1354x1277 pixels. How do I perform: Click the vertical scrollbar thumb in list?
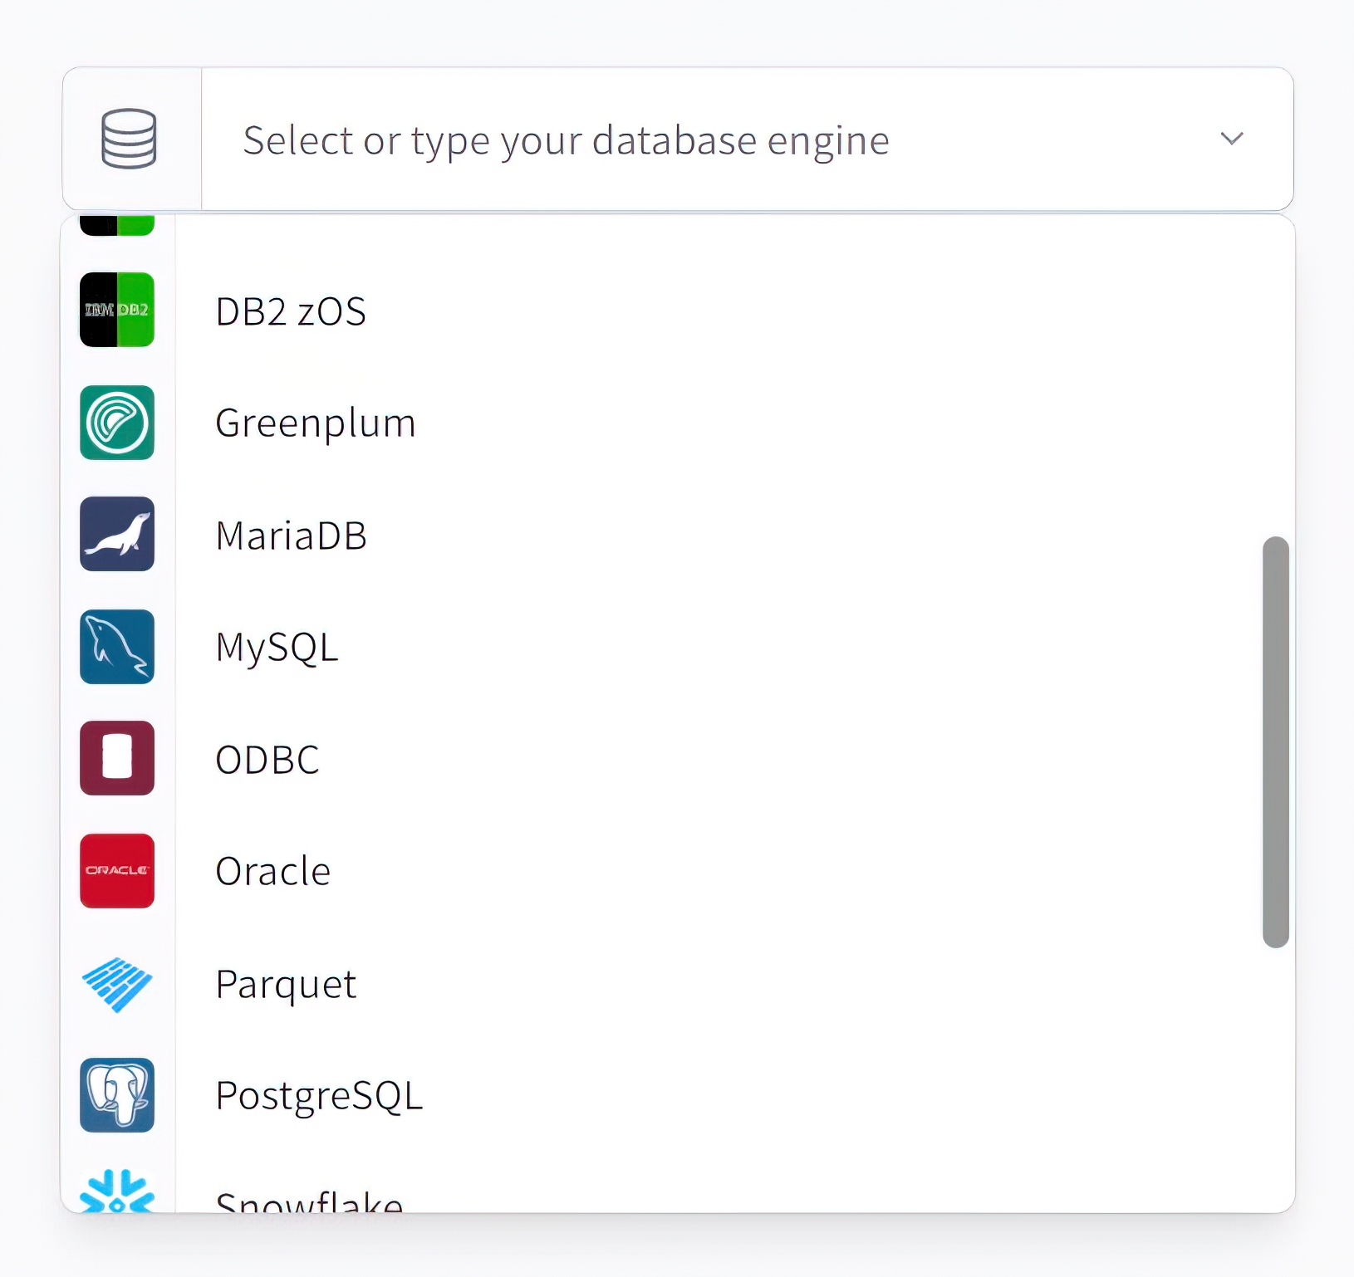(1275, 741)
